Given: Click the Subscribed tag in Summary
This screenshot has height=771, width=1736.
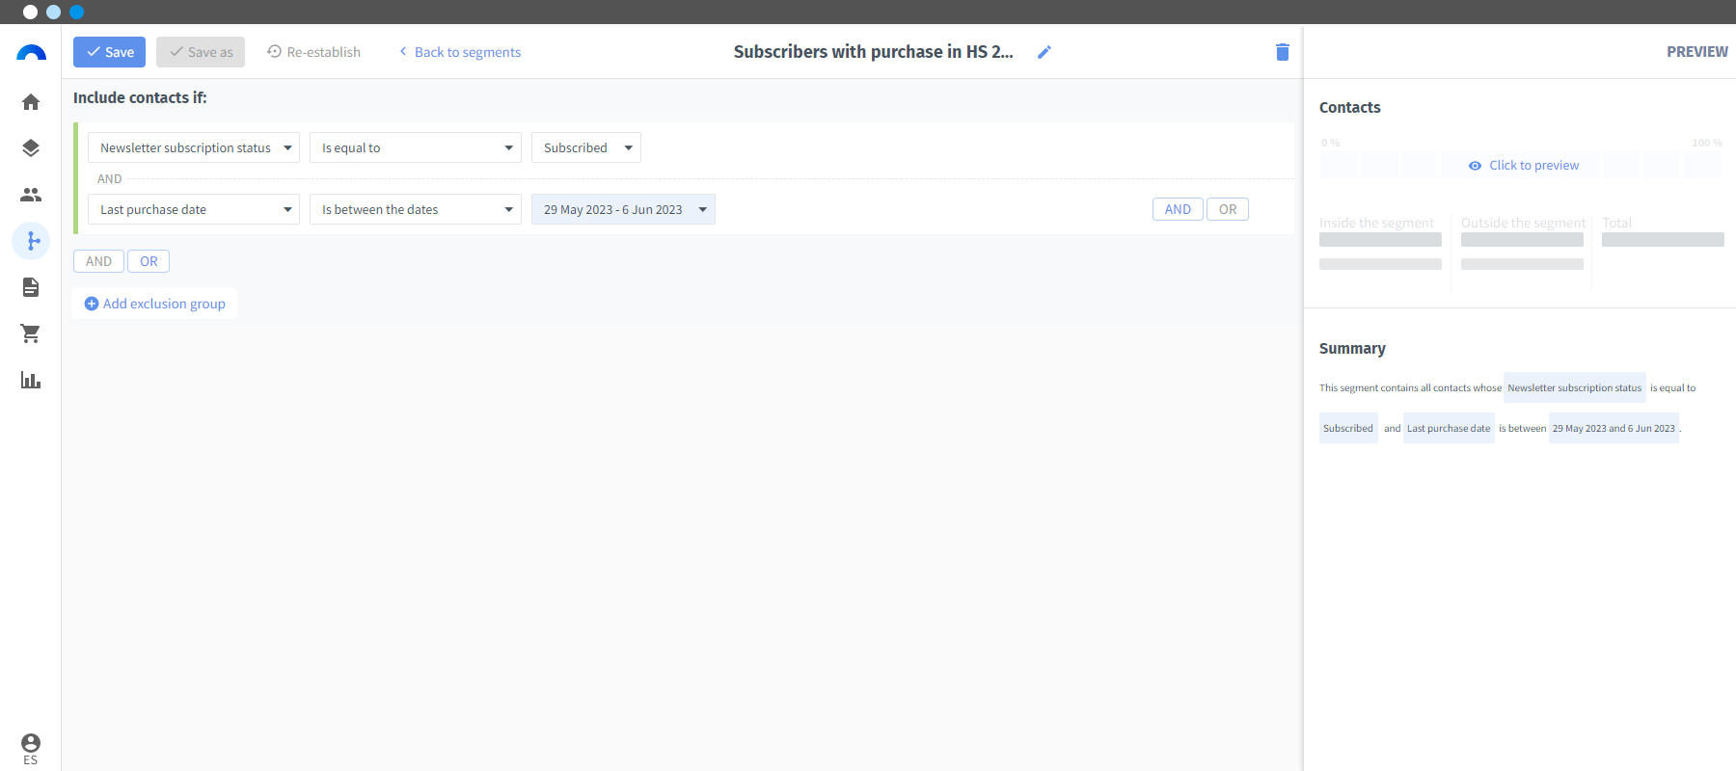Looking at the screenshot, I should point(1348,428).
